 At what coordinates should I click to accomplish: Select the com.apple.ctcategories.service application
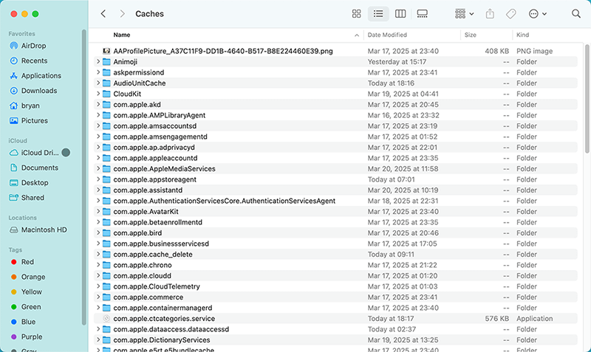335,319
